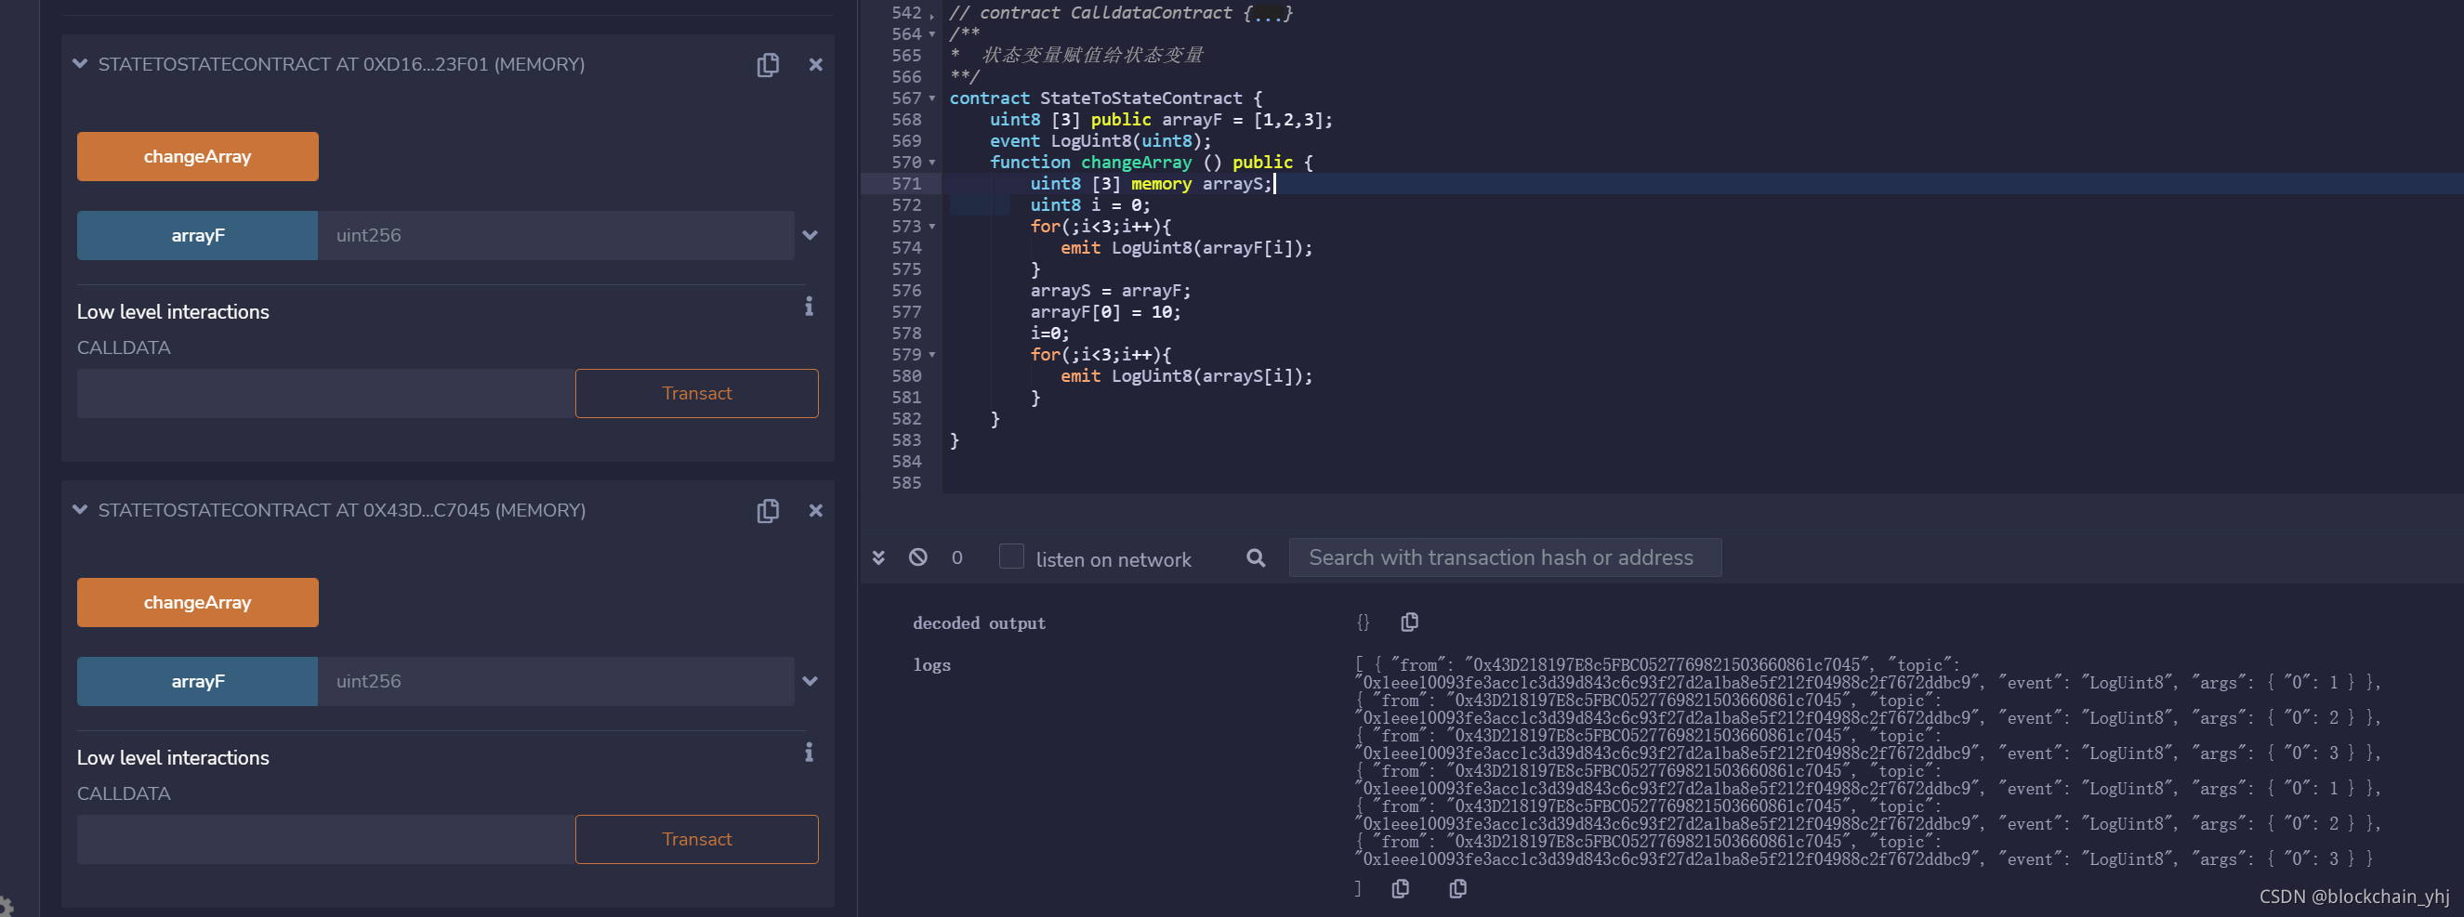The image size is (2464, 917).
Task: Expand folded CalldataContract code at line 542
Action: [x=931, y=13]
